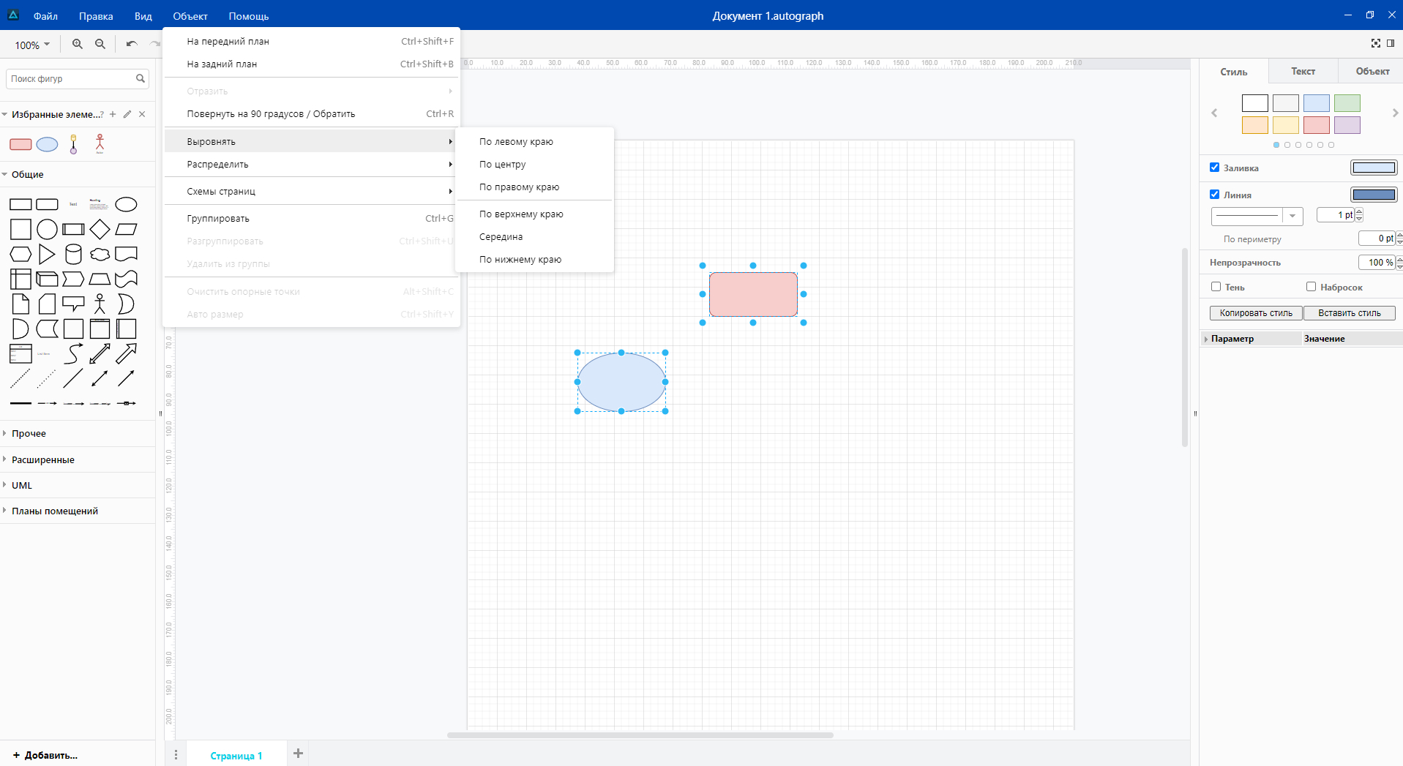
Task: Click the pencil edit icon for Избранные элементы
Action: [127, 114]
